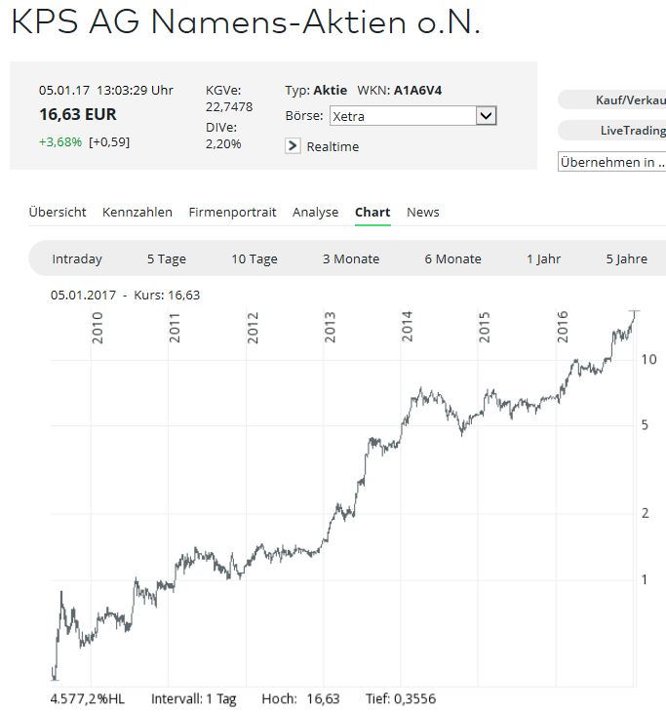
Task: Go to the Analyse tab
Action: click(x=316, y=212)
